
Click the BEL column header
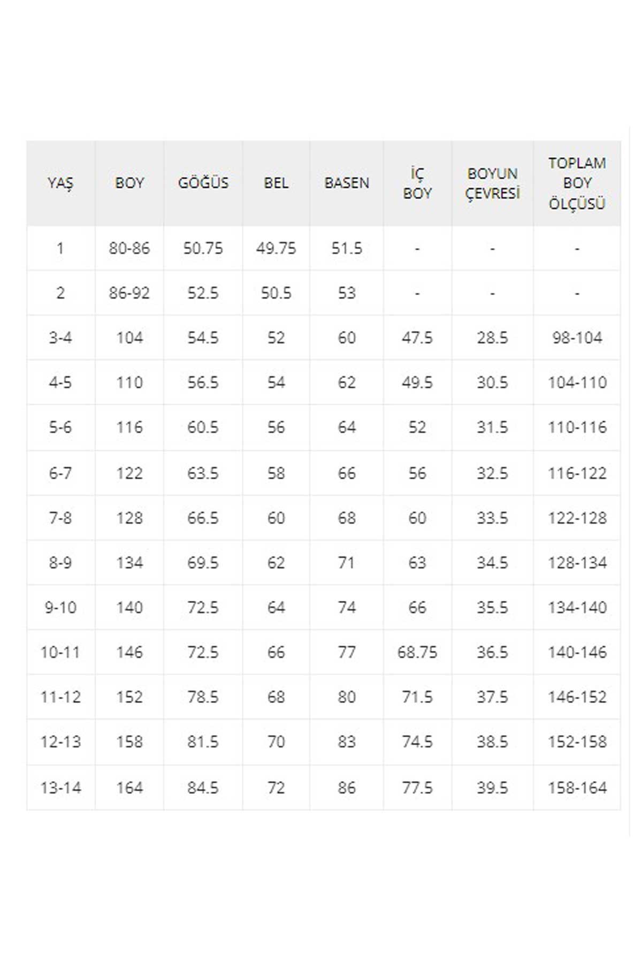tap(276, 183)
